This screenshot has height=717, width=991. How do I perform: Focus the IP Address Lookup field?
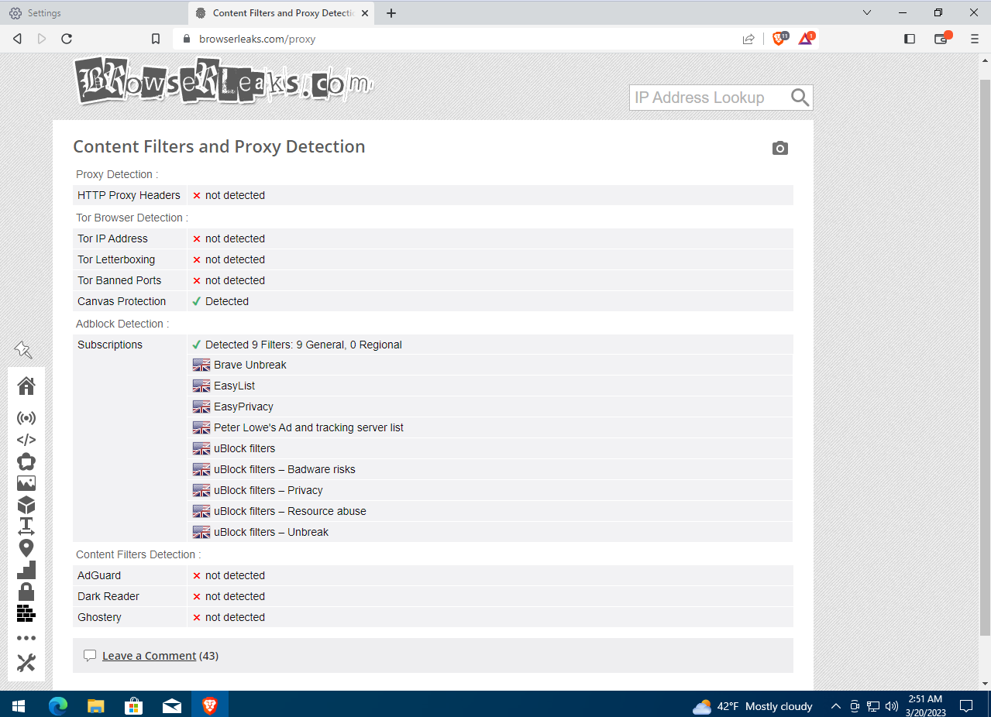point(709,98)
